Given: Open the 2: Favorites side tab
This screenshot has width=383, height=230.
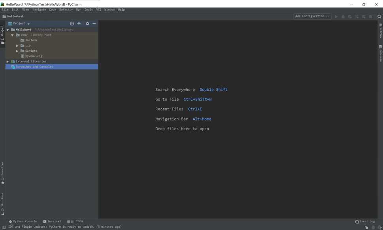Looking at the screenshot, I should [x=2, y=173].
